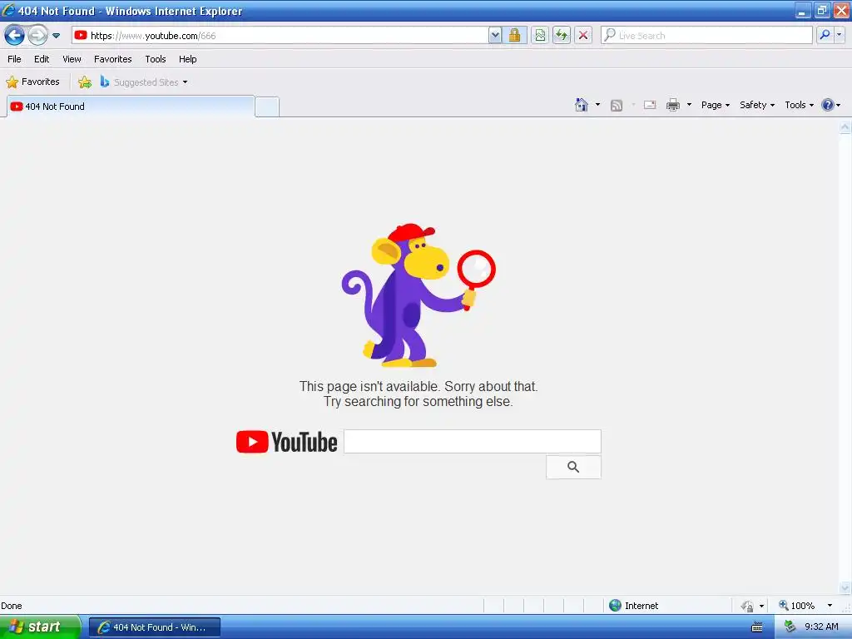Expand the Home button dropdown arrow
The height and width of the screenshot is (639, 852).
coord(597,104)
